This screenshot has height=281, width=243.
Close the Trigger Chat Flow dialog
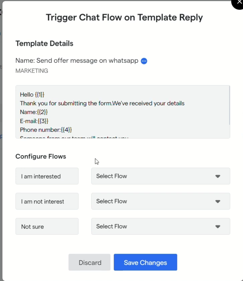tap(239, 3)
